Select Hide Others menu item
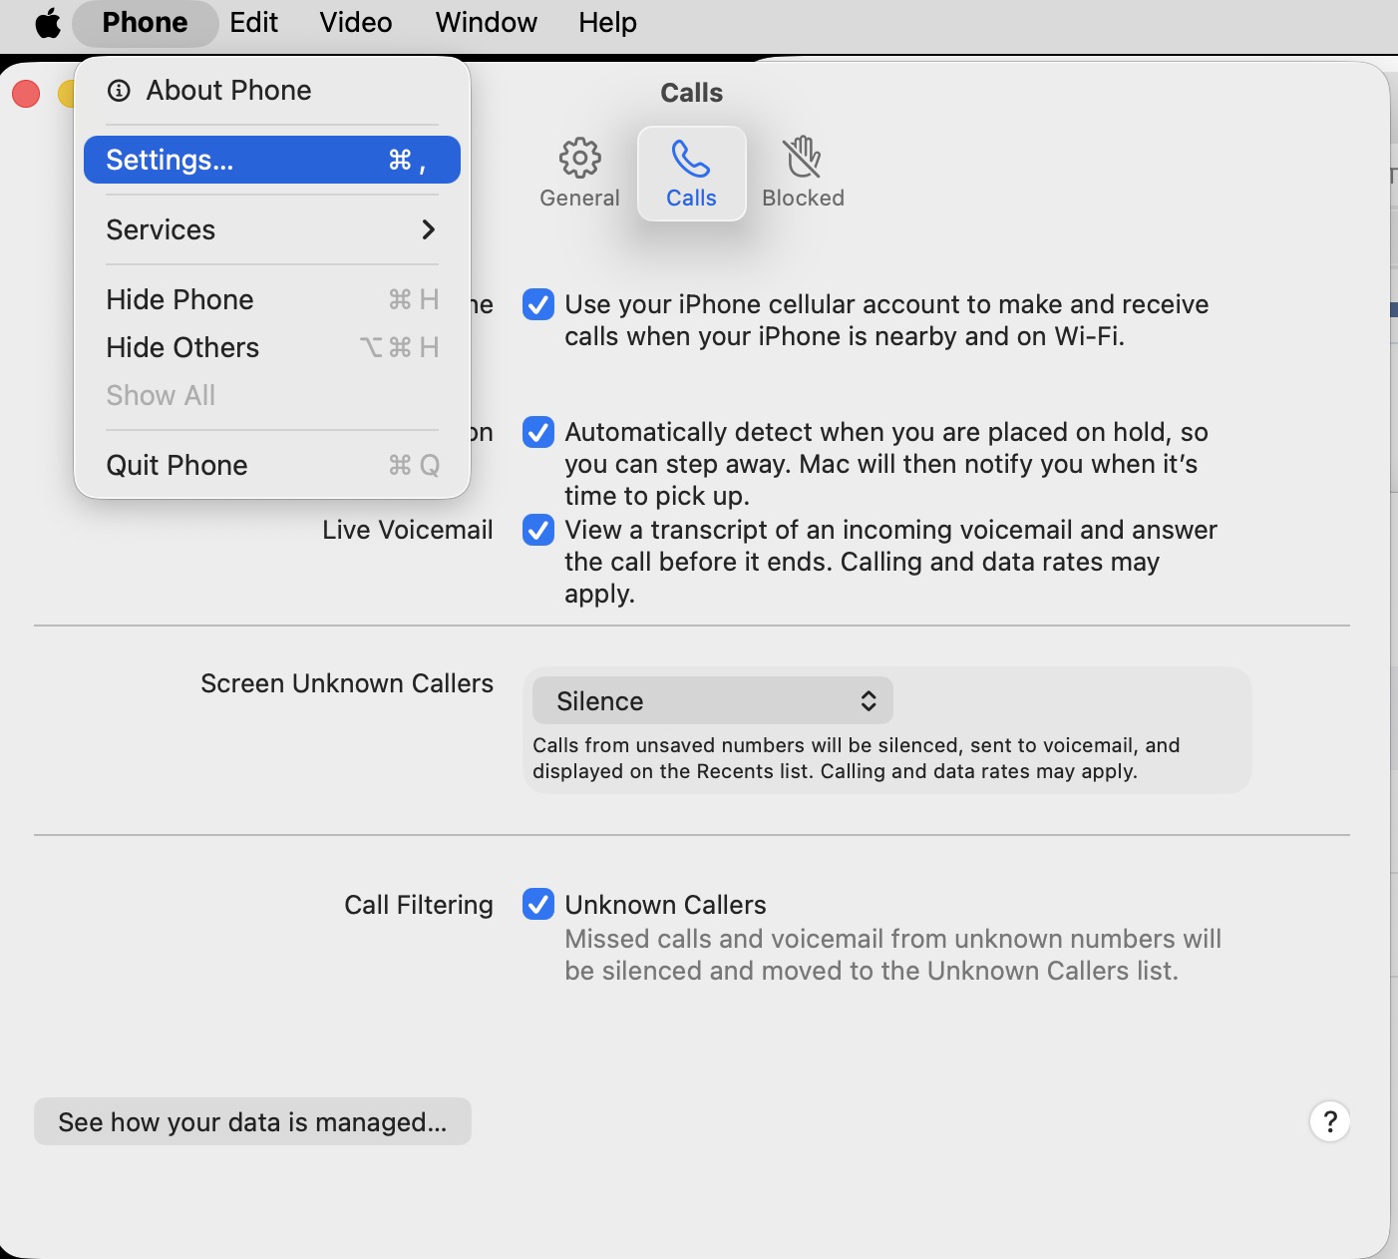Viewport: 1398px width, 1259px height. pos(271,347)
